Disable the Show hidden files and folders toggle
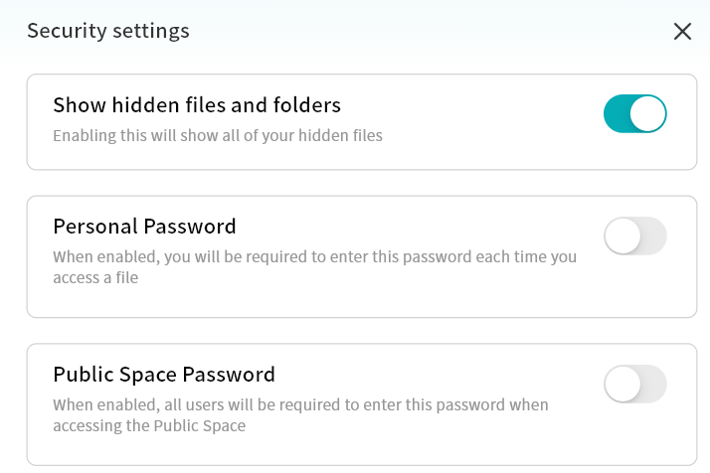This screenshot has height=473, width=710. [634, 113]
